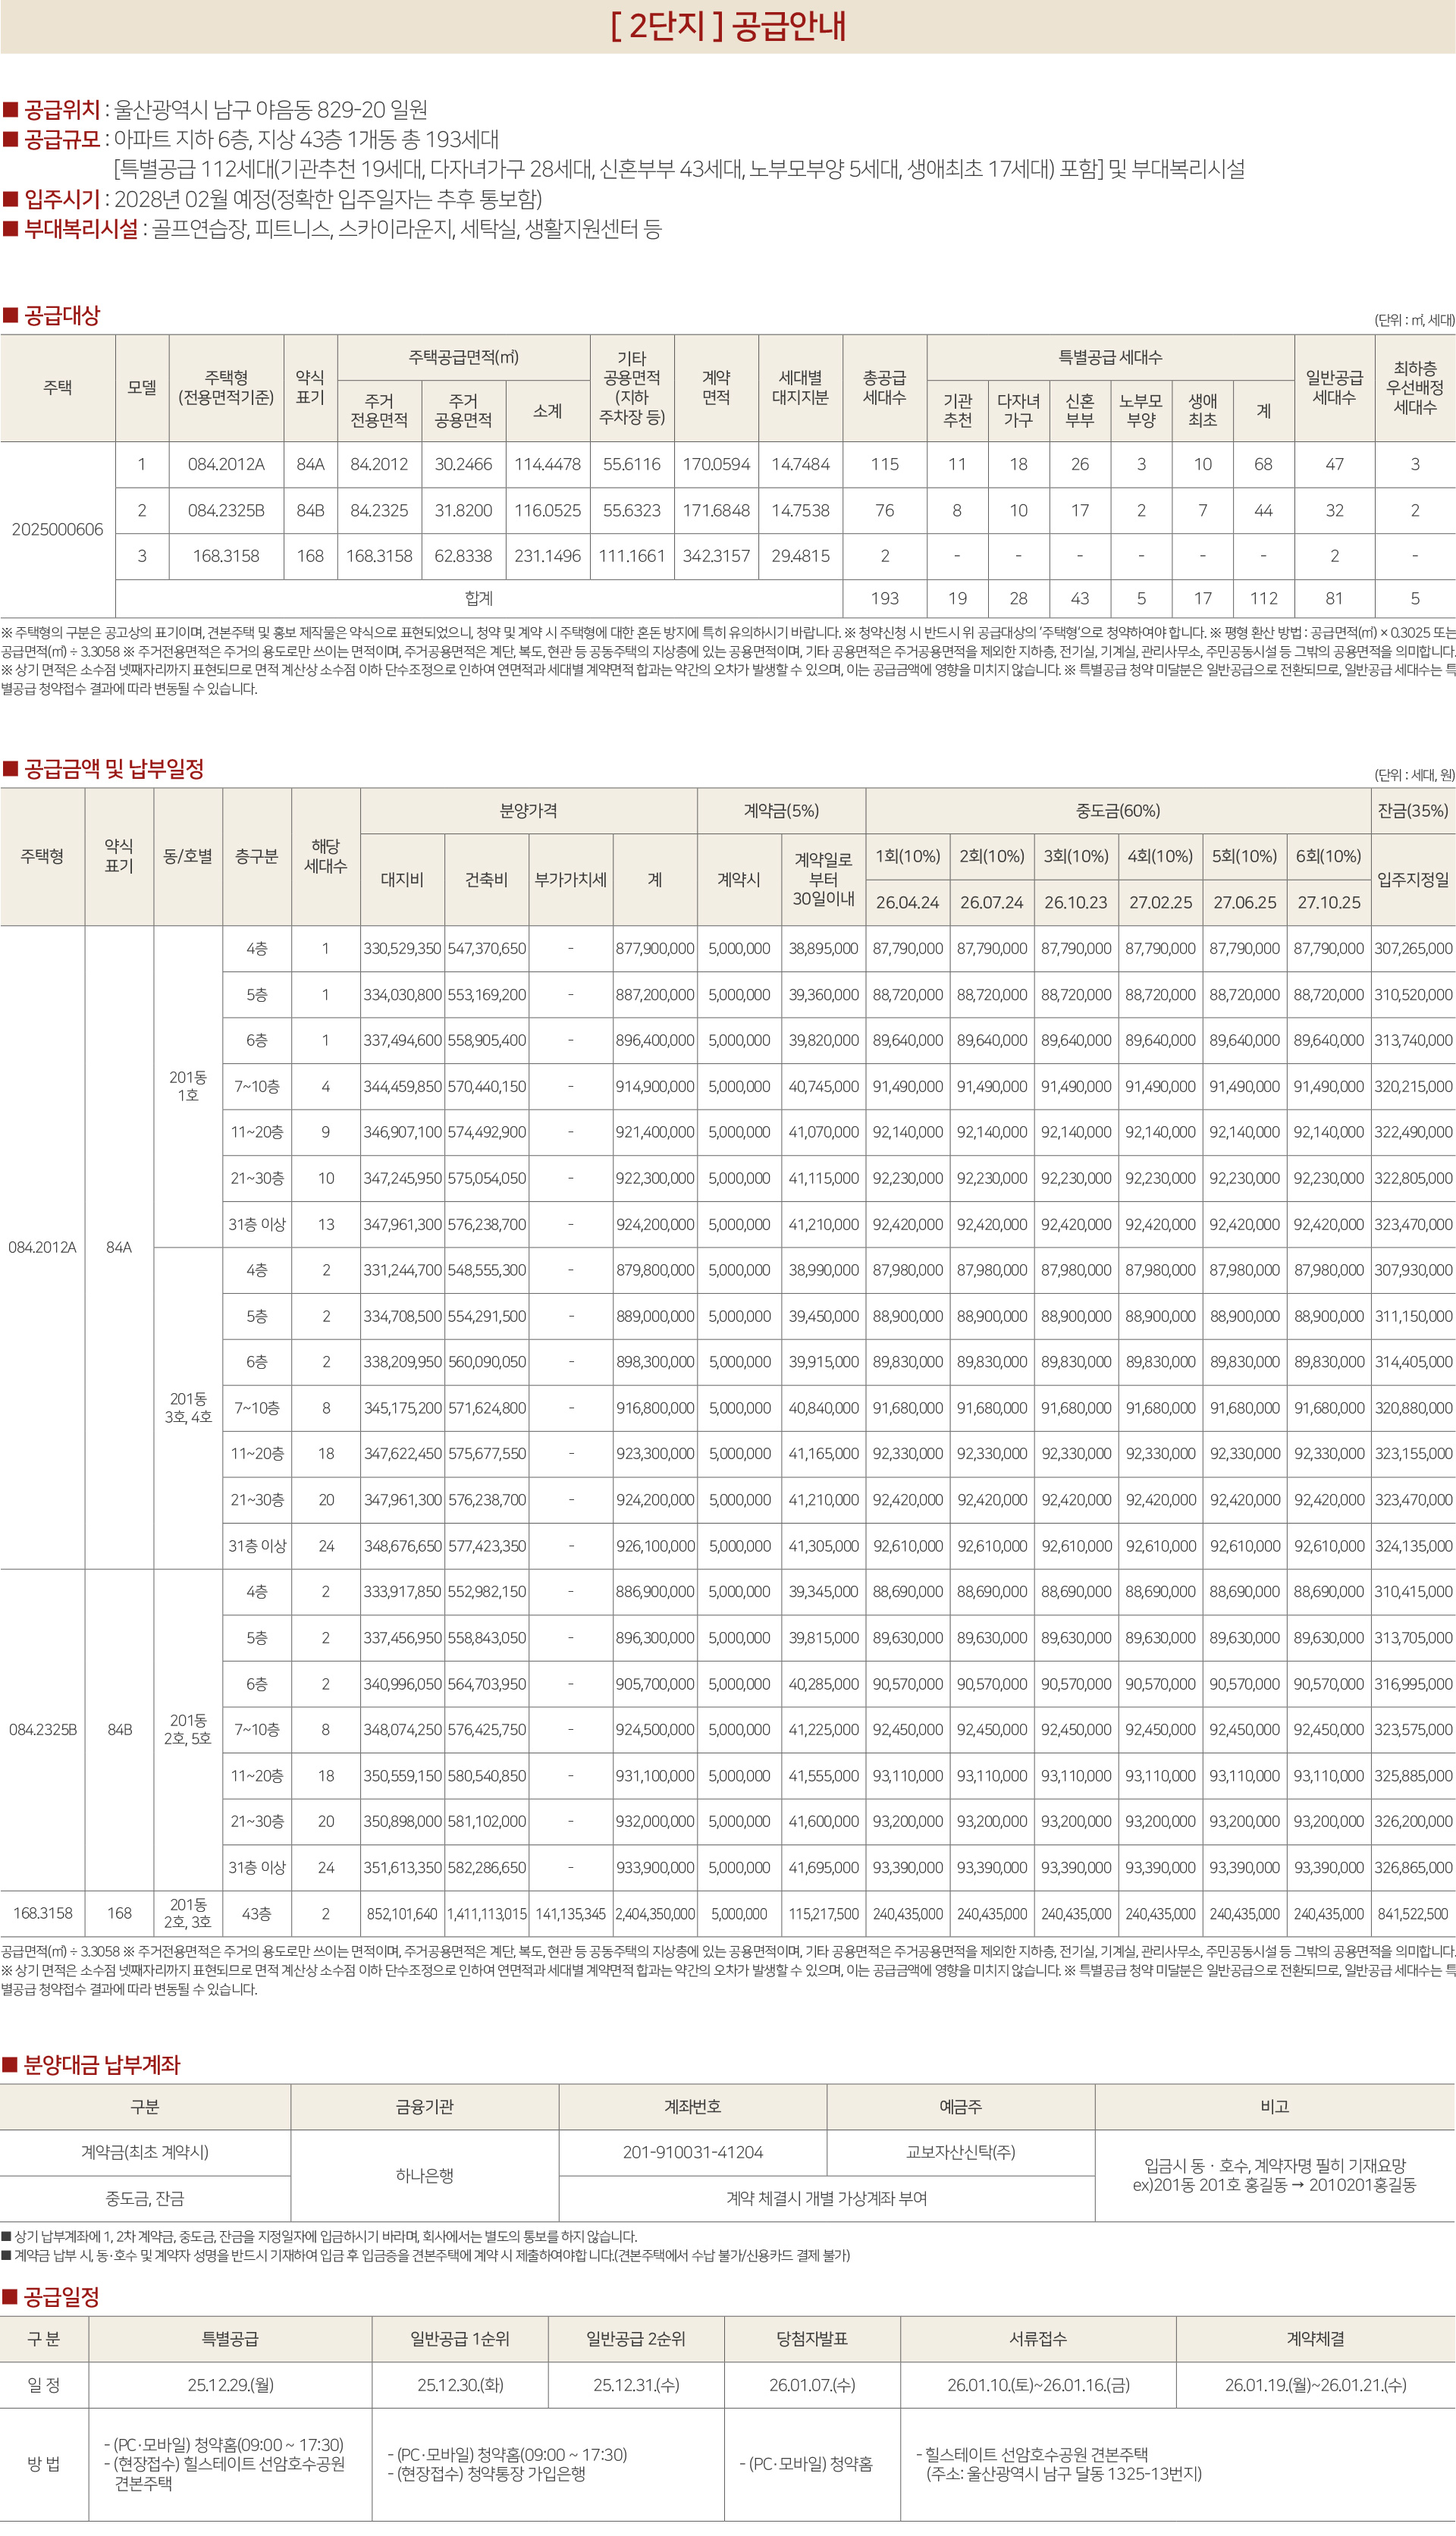The image size is (1456, 2536).
Task: Click the red square before 공급일정 heading
Action: 10,2297
